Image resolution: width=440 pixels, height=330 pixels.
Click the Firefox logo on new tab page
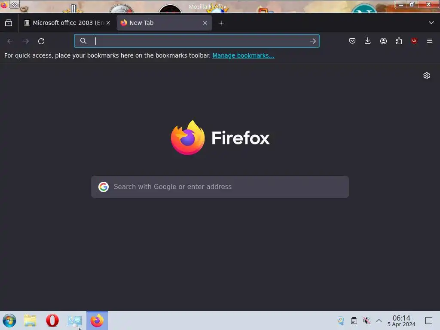coord(220,137)
